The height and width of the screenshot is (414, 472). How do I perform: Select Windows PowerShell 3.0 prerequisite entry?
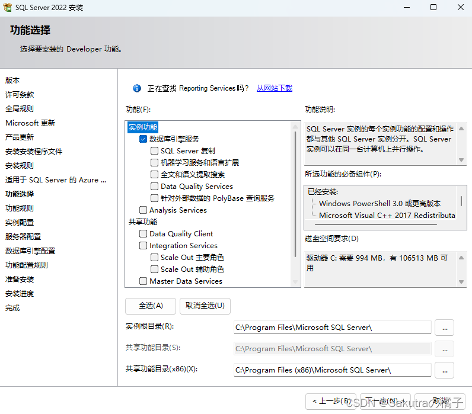[x=379, y=204]
